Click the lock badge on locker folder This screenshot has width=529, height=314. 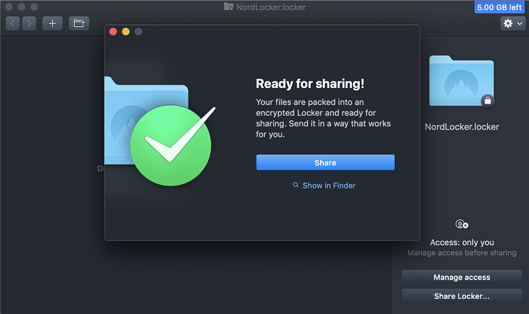pos(487,100)
